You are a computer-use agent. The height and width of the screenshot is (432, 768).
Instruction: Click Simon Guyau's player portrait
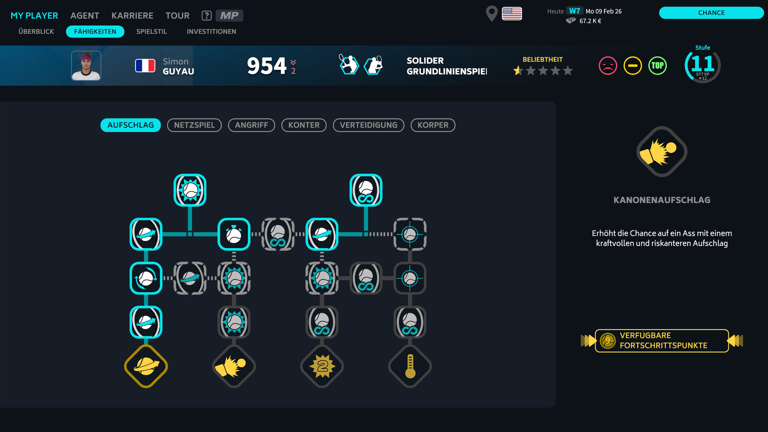86,66
